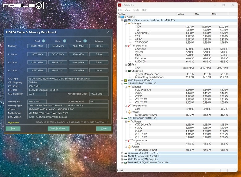Click the Memory Latency 78.6 ns field

tap(99, 46)
